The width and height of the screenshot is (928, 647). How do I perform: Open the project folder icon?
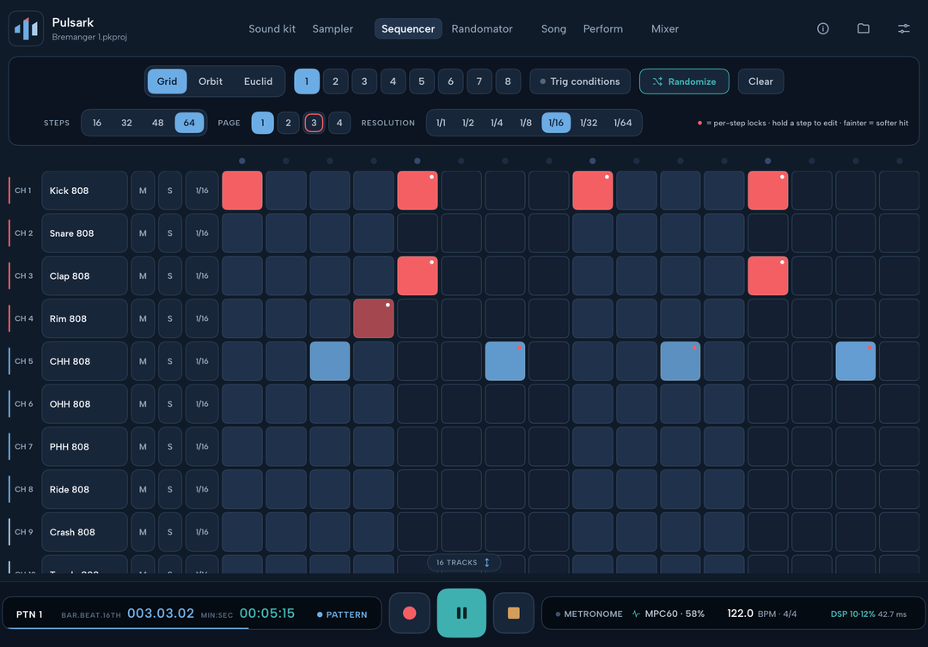(864, 28)
